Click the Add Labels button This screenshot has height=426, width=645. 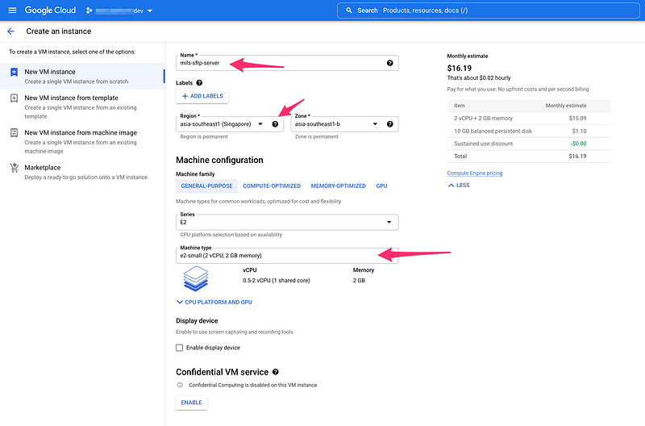point(202,96)
